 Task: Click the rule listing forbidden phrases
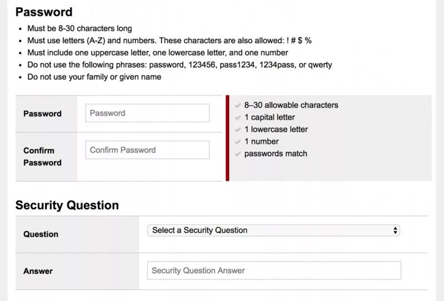(x=179, y=65)
